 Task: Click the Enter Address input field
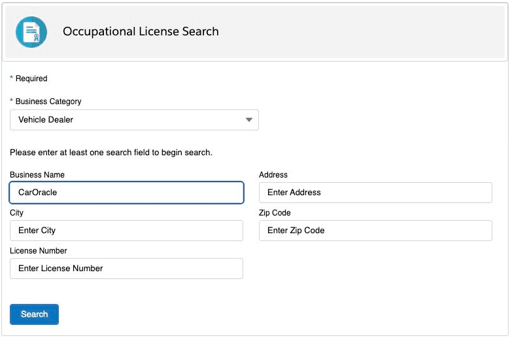pyautogui.click(x=375, y=193)
